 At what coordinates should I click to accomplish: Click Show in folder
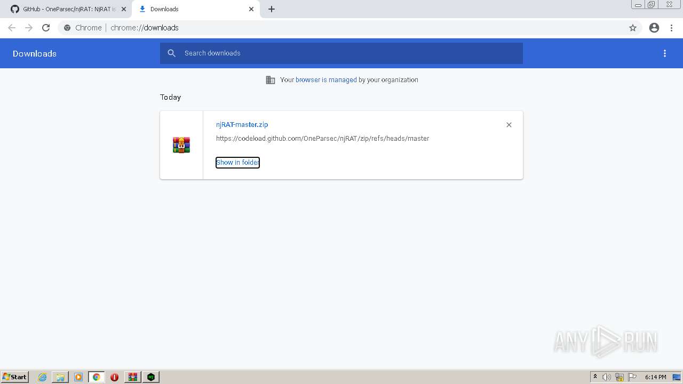[237, 163]
